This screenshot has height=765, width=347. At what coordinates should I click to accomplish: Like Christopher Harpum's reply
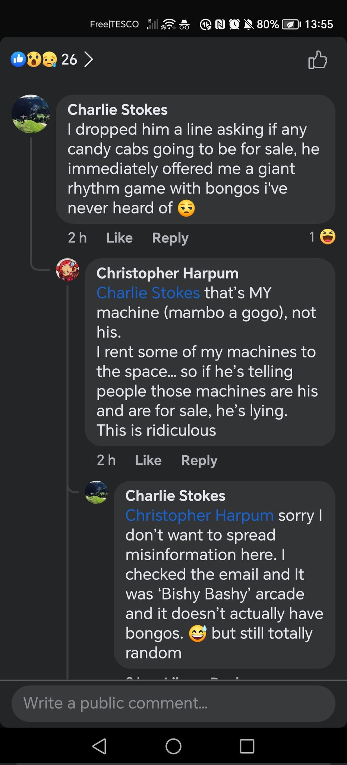coord(148,460)
